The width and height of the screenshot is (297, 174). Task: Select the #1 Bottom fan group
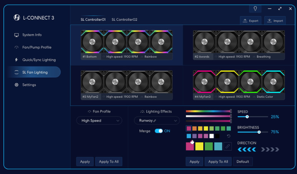click(x=126, y=45)
